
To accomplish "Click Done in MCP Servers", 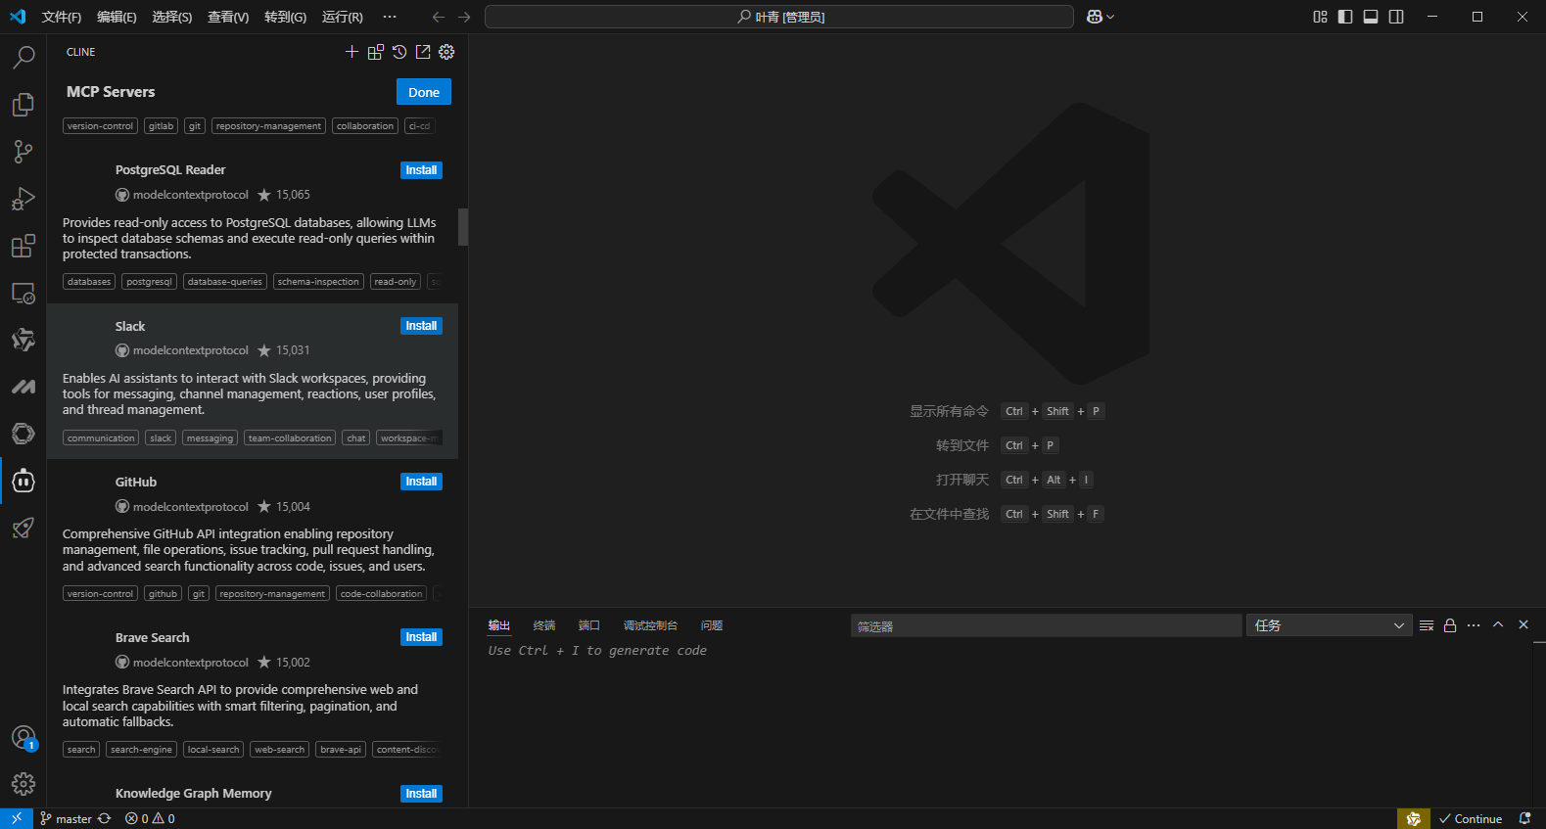I will tap(424, 92).
